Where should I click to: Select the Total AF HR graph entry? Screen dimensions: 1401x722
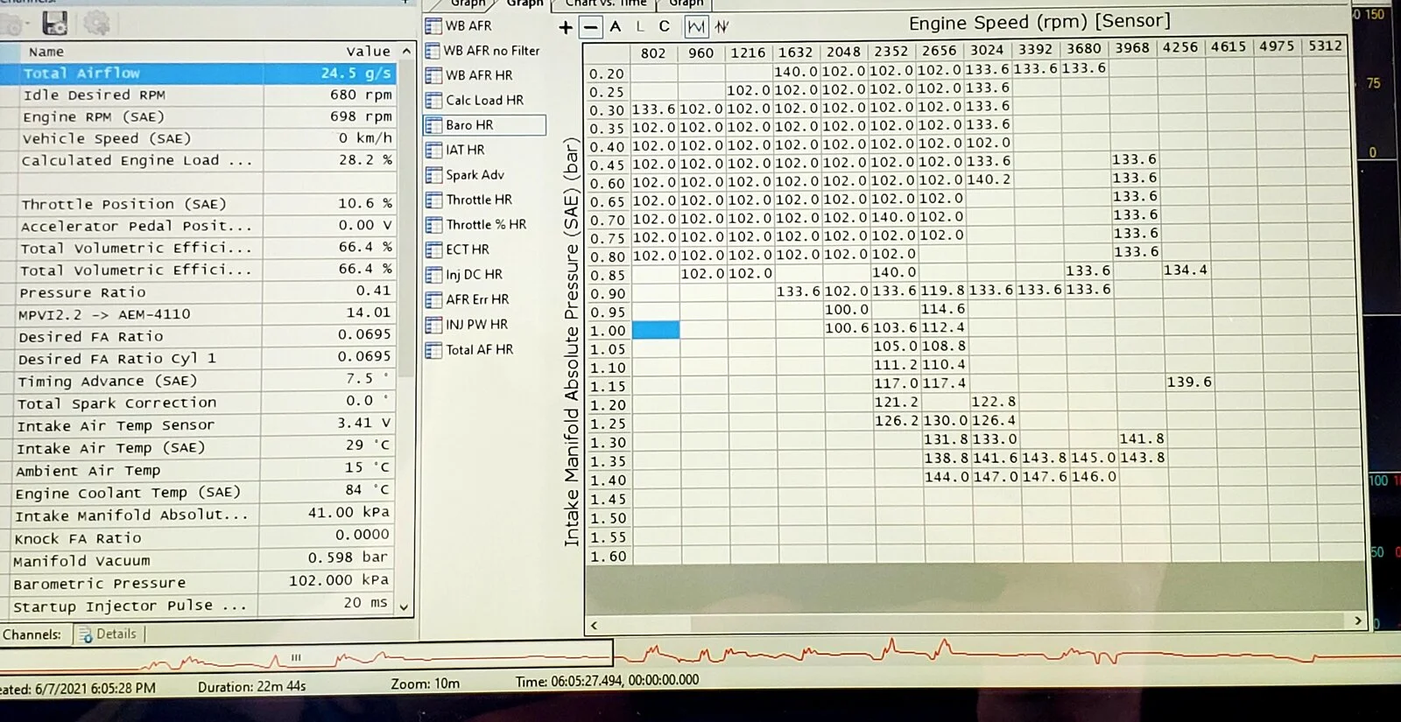pyautogui.click(x=479, y=350)
